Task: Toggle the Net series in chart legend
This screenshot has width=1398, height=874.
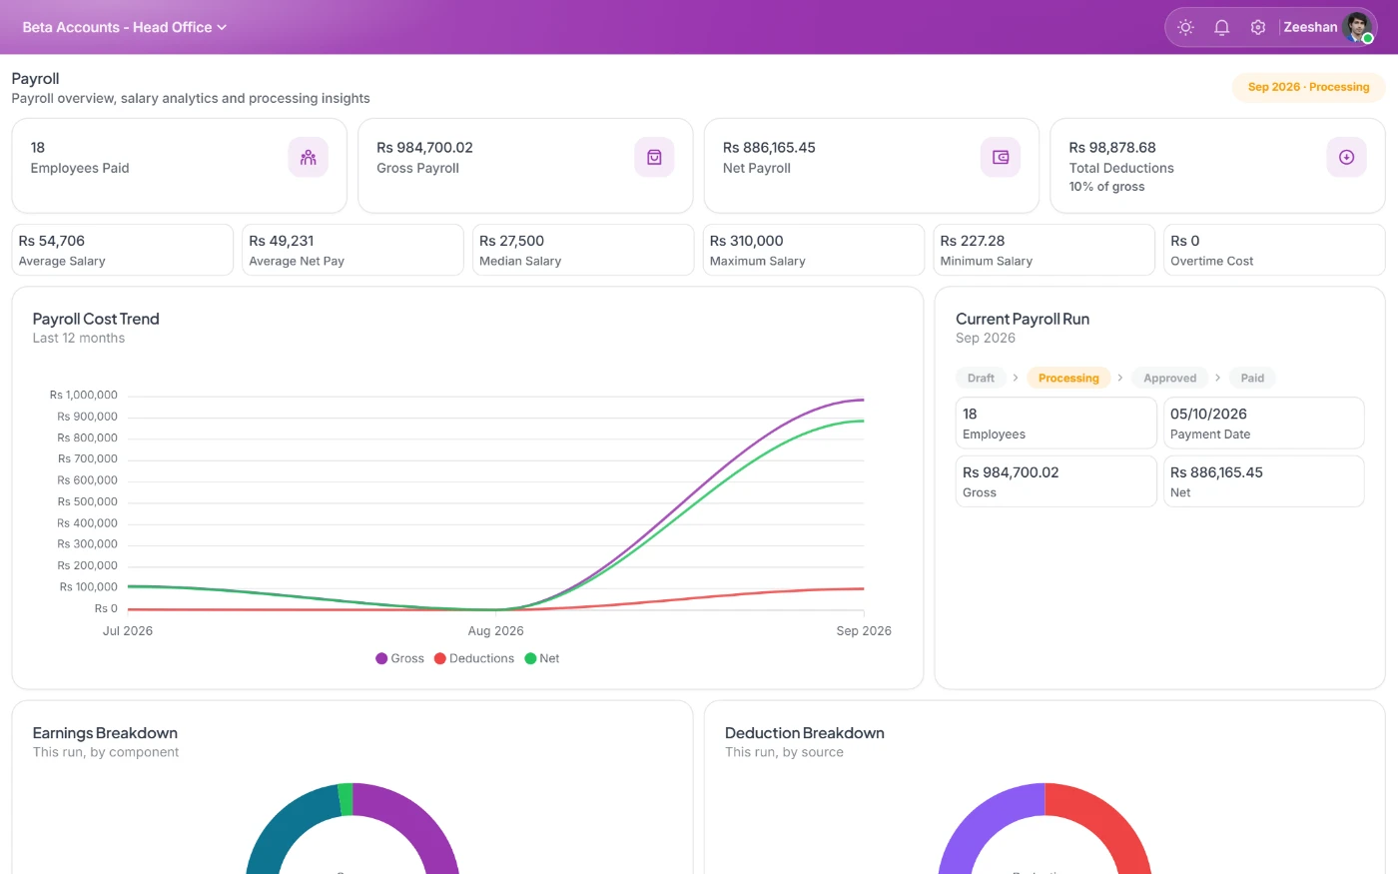Action: point(542,658)
